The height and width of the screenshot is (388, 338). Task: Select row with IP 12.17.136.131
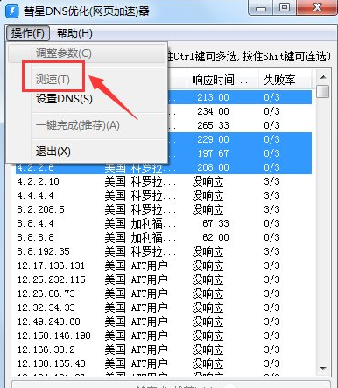(x=164, y=265)
